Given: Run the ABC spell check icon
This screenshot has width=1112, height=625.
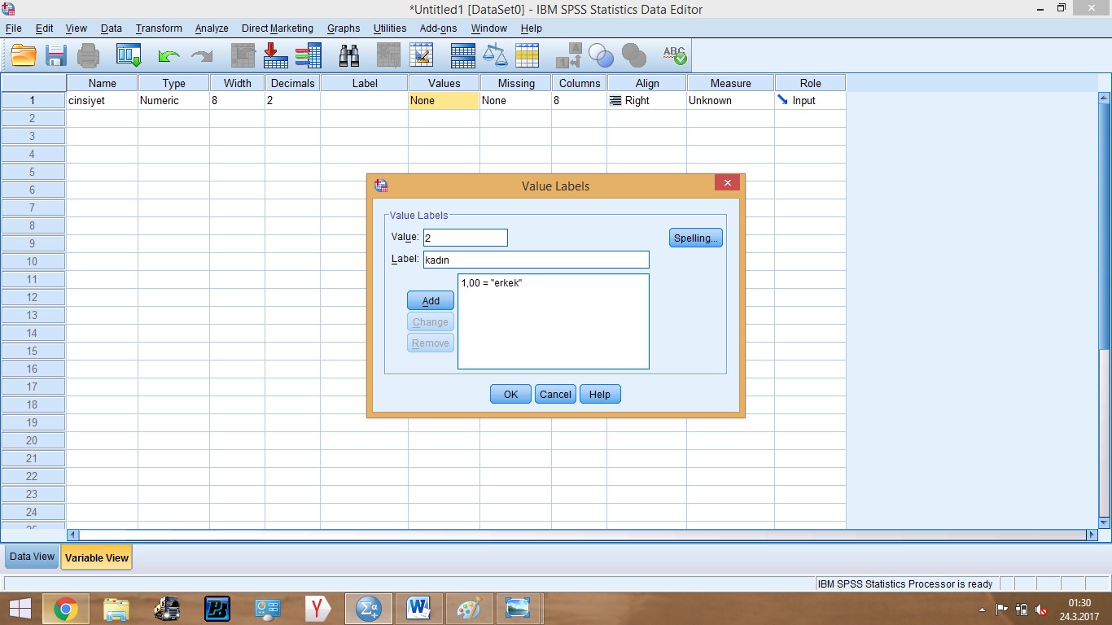Looking at the screenshot, I should (675, 55).
